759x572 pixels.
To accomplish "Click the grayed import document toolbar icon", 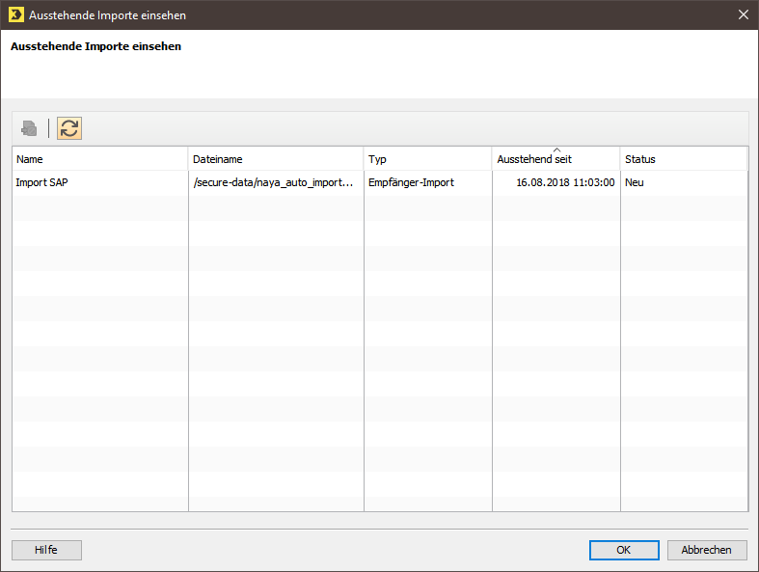I will pos(29,128).
